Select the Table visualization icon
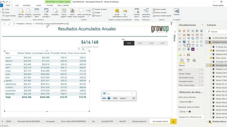The height and width of the screenshot is (127, 227). click(x=188, y=46)
